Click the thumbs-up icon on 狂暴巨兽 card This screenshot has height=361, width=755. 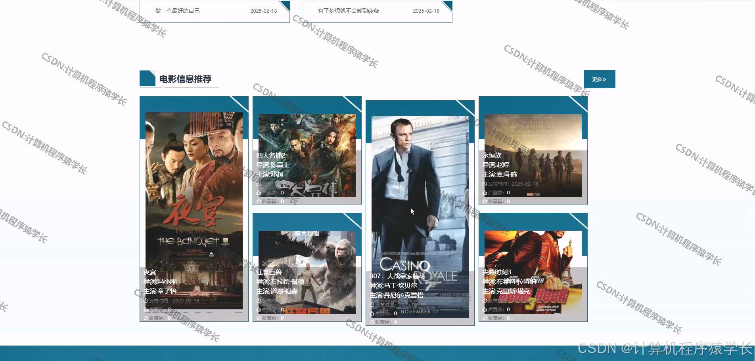pyautogui.click(x=259, y=310)
